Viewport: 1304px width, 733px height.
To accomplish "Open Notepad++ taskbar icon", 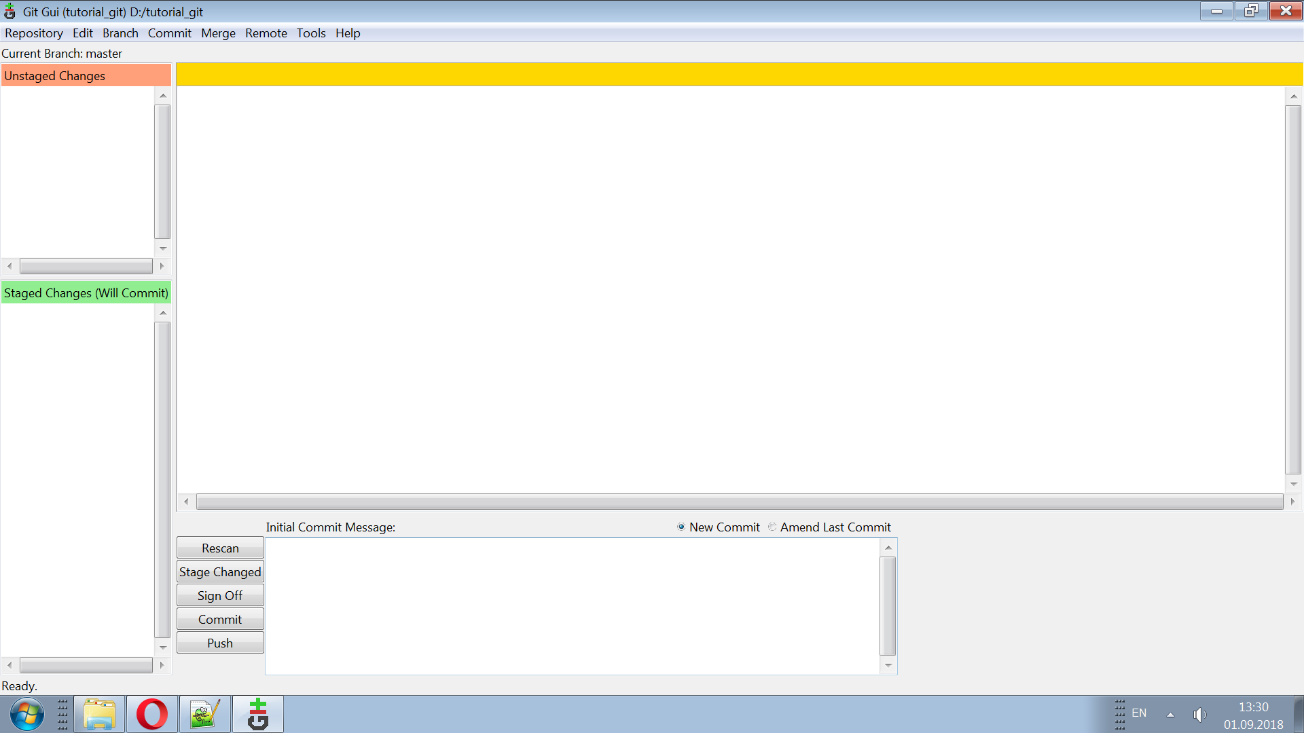I will pos(205,714).
